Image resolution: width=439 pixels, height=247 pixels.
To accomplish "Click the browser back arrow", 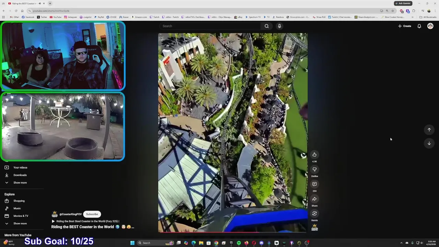I will coord(3,11).
